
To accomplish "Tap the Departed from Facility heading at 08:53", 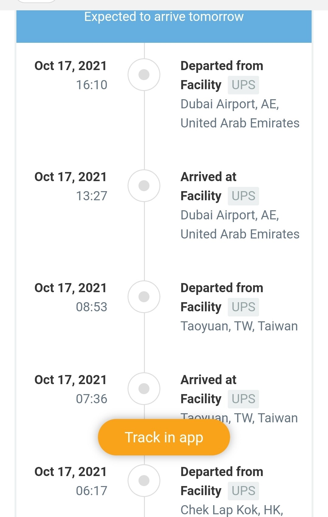I will [222, 297].
